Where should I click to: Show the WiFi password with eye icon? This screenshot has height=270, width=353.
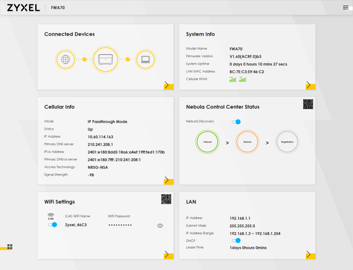(x=160, y=226)
